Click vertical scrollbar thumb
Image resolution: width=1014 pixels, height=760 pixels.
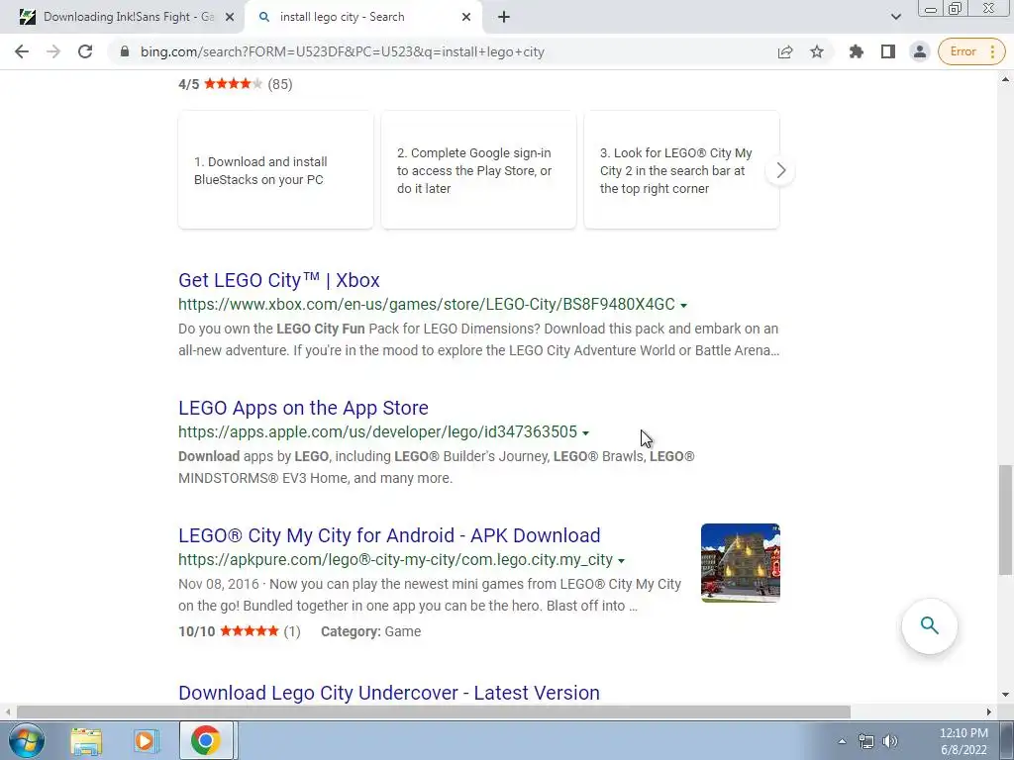pyautogui.click(x=1006, y=519)
